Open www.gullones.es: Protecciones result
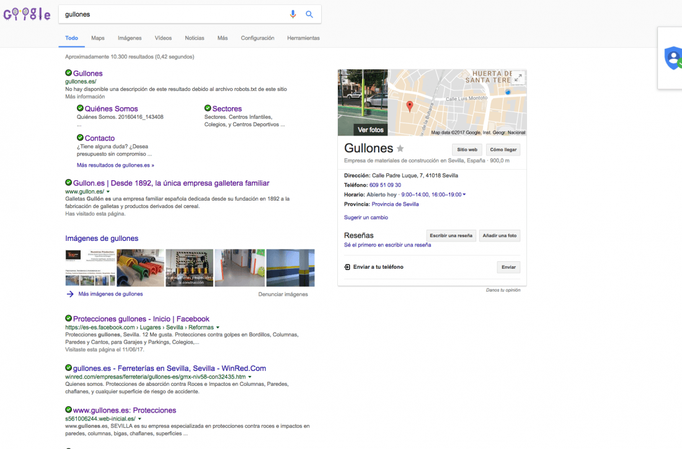Screen dimensions: 682x449 (x=125, y=411)
